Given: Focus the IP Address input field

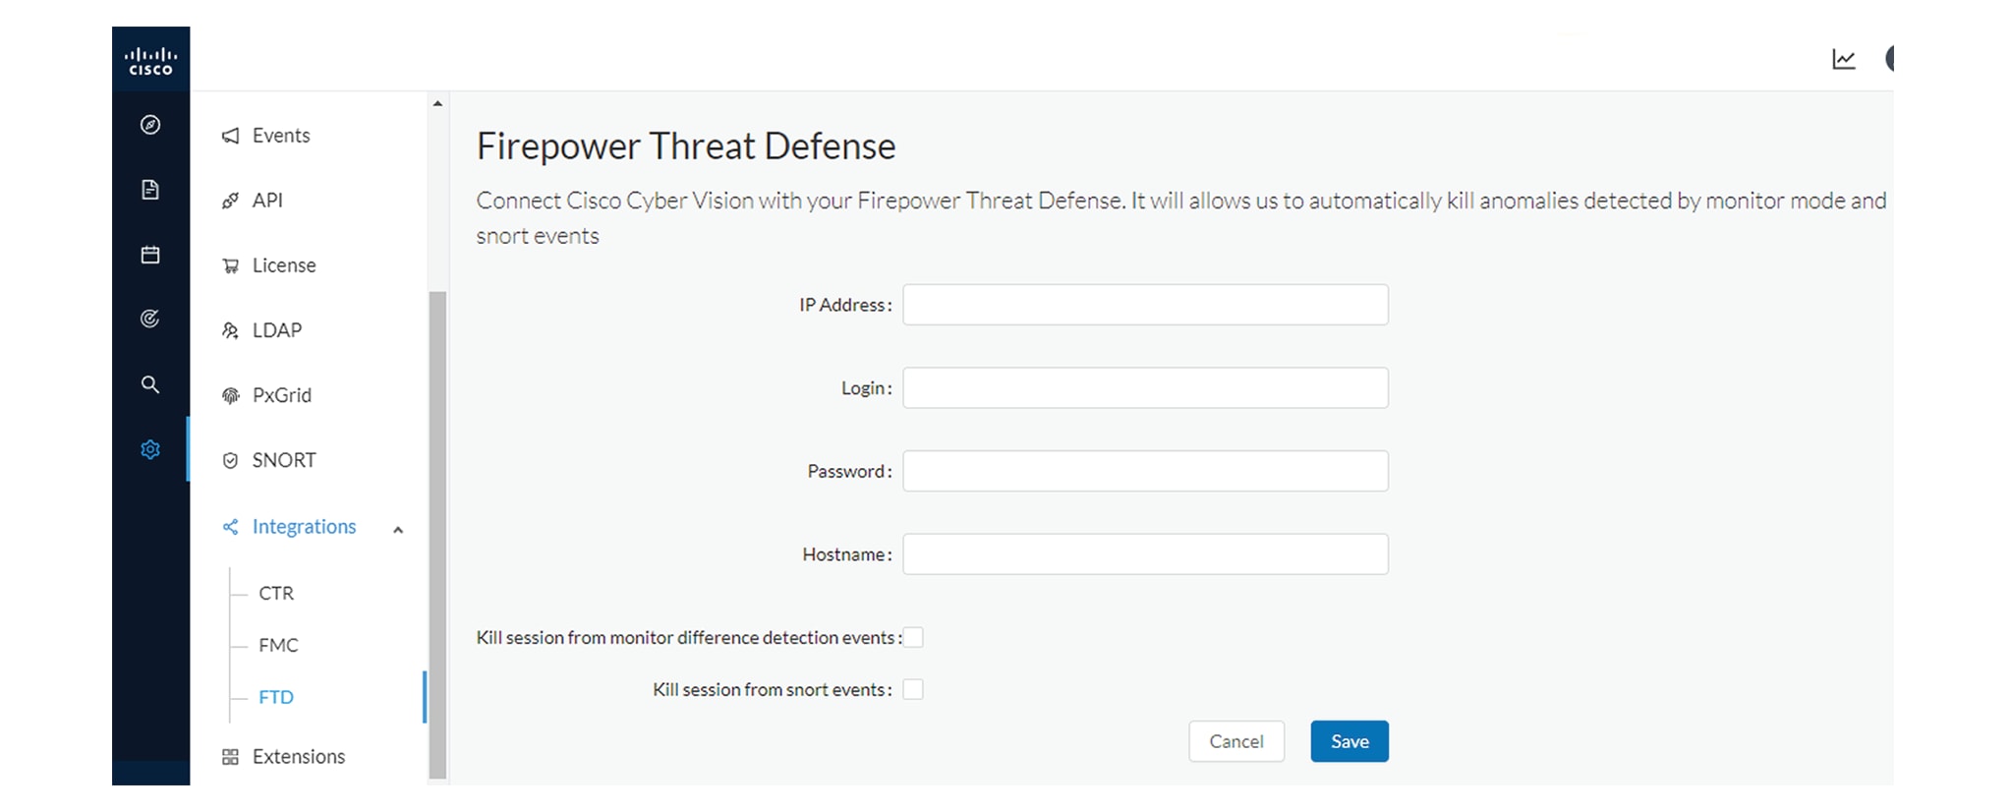Looking at the screenshot, I should click(x=1145, y=305).
